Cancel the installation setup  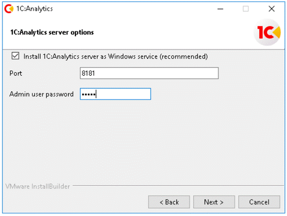point(259,202)
